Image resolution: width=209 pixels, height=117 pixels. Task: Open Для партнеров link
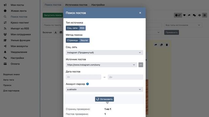[11, 91]
